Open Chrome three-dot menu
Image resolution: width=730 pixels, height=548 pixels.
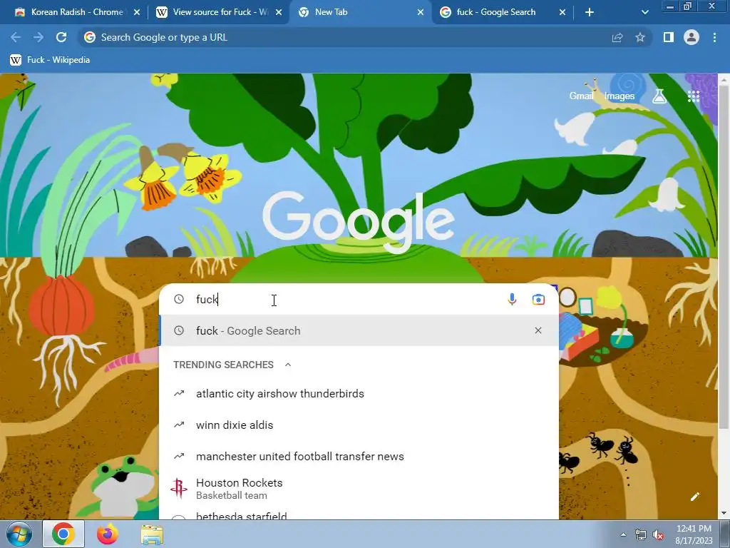tap(714, 37)
